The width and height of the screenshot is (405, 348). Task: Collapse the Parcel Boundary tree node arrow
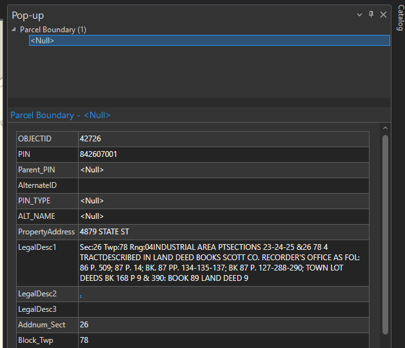(14, 30)
